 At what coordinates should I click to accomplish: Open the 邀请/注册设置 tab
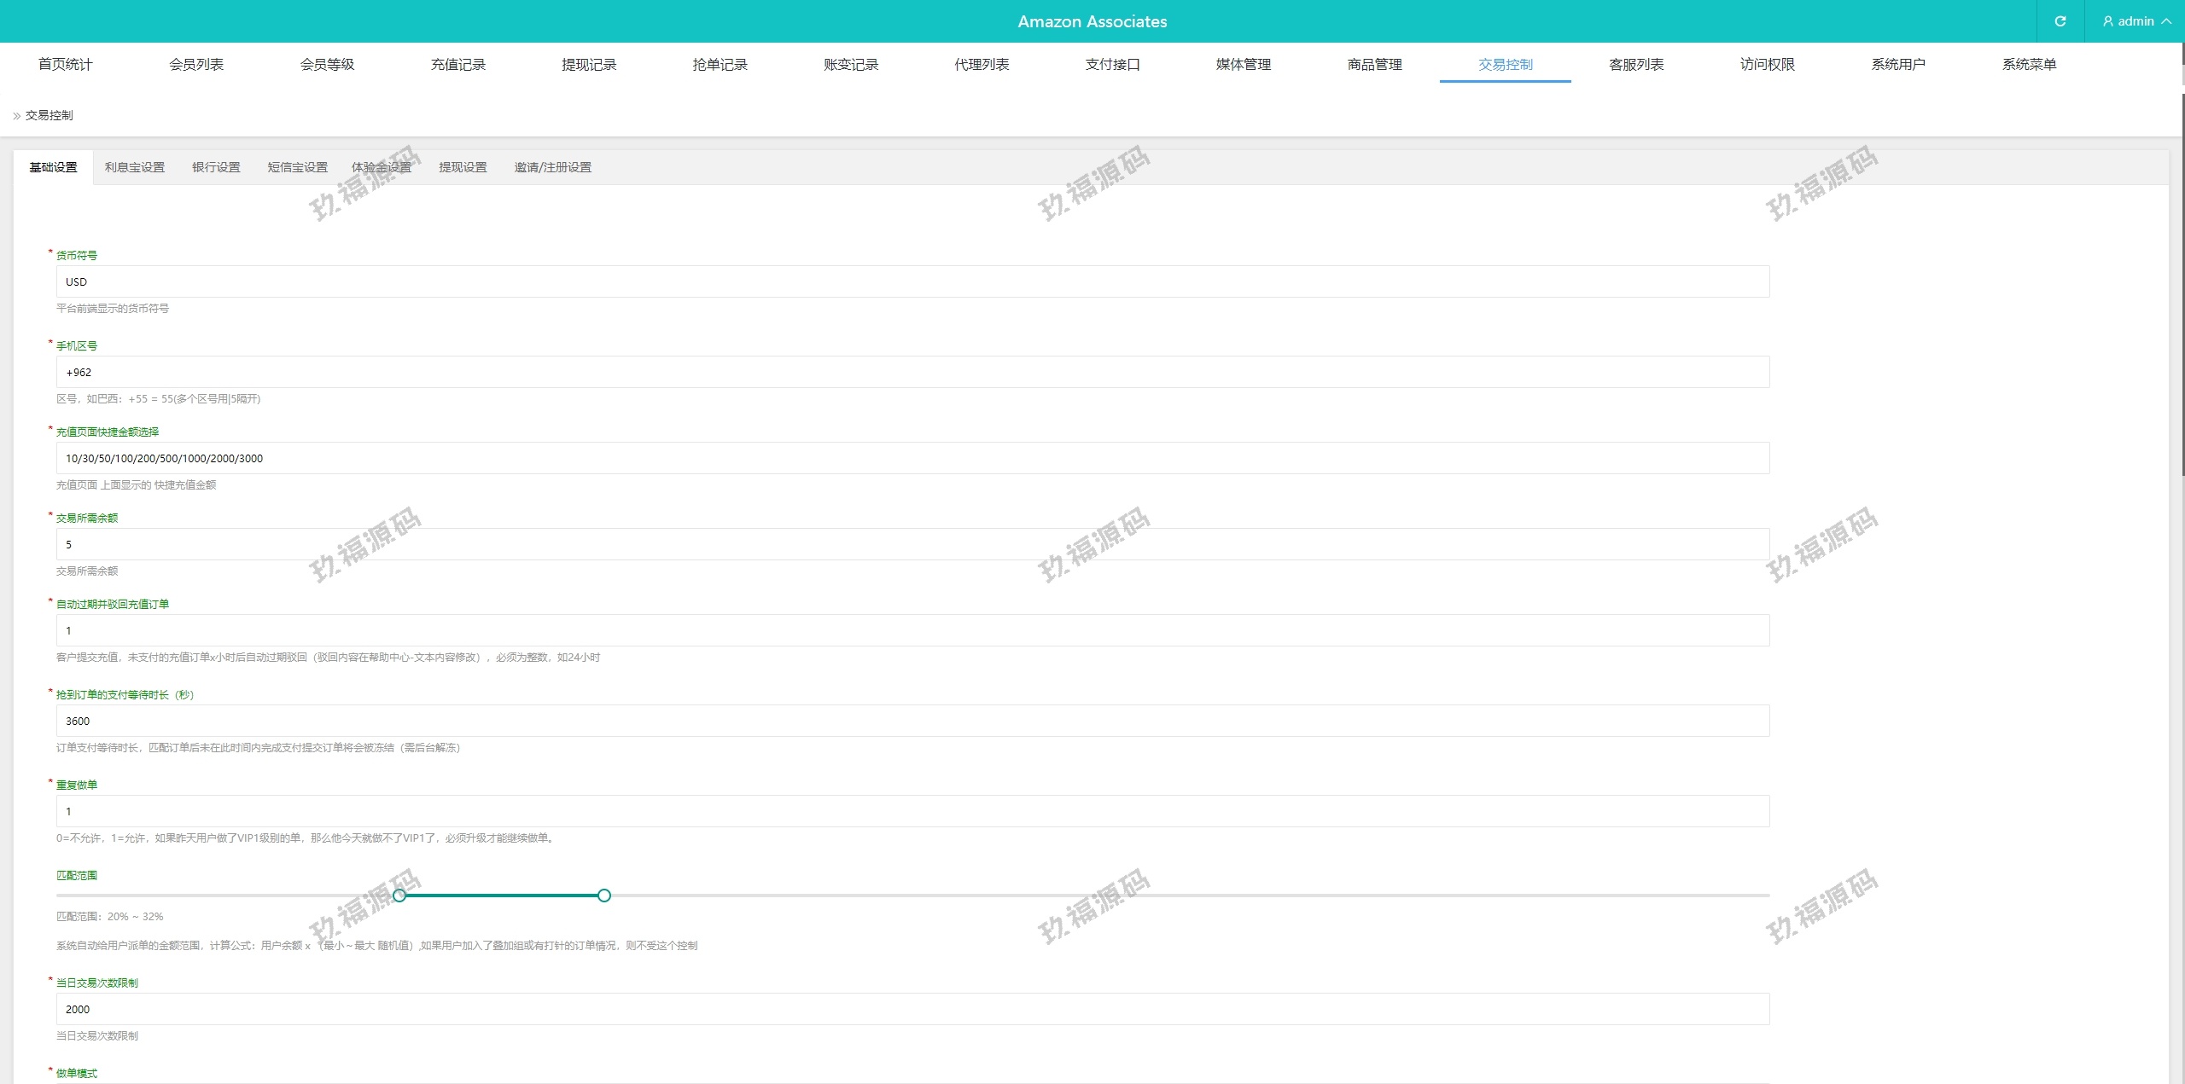pyautogui.click(x=552, y=167)
